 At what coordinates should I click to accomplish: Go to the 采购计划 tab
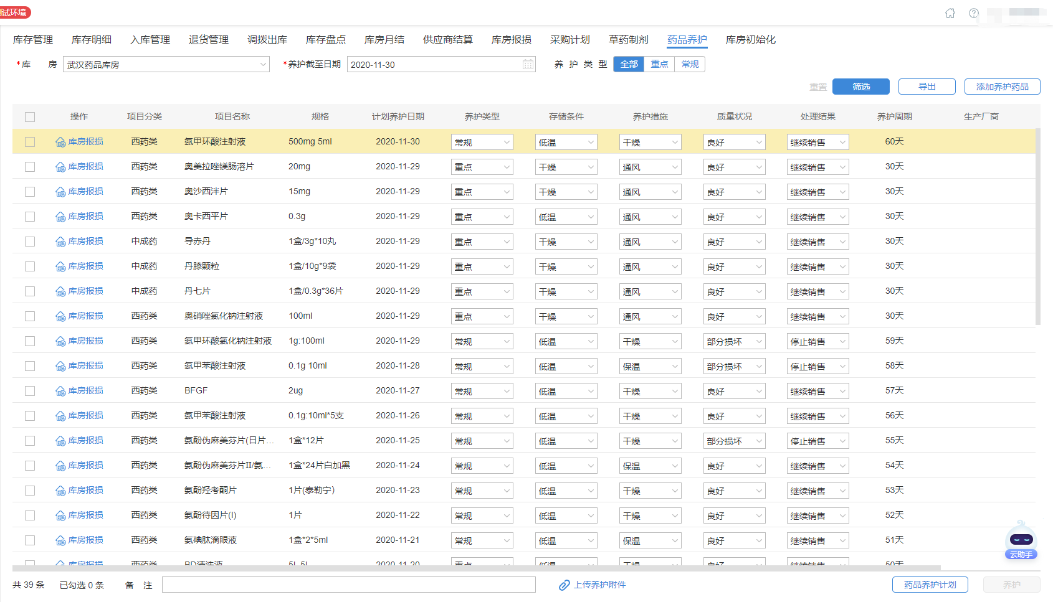(569, 40)
